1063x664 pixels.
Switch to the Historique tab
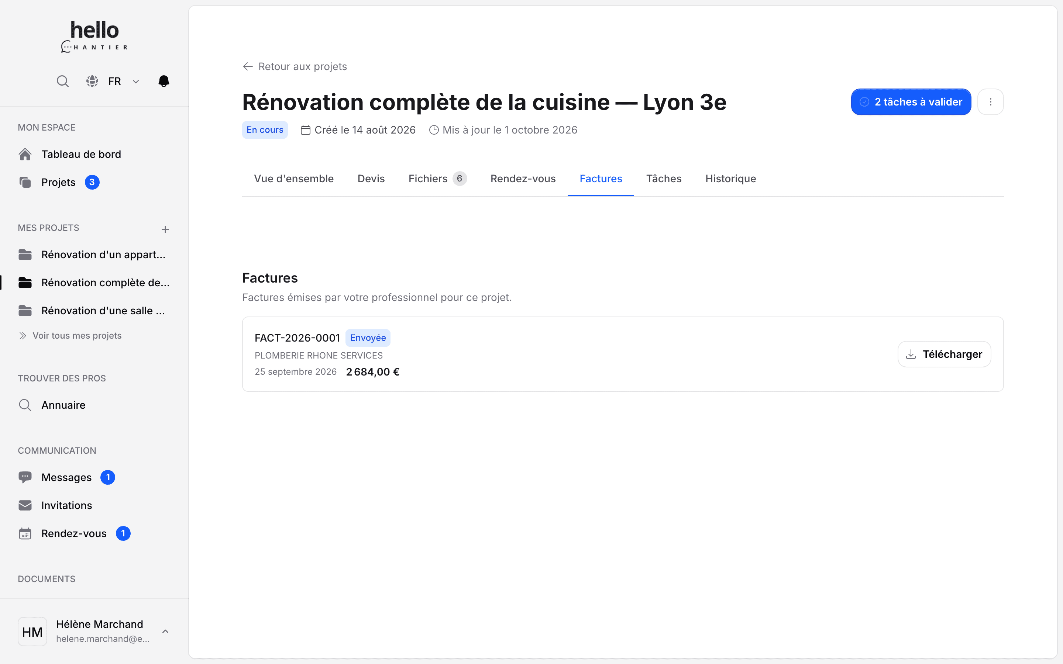pyautogui.click(x=730, y=179)
